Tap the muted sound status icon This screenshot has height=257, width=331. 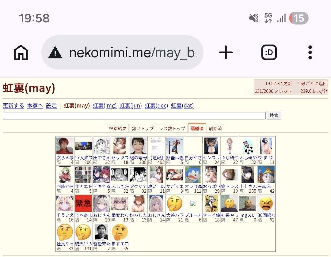254,18
